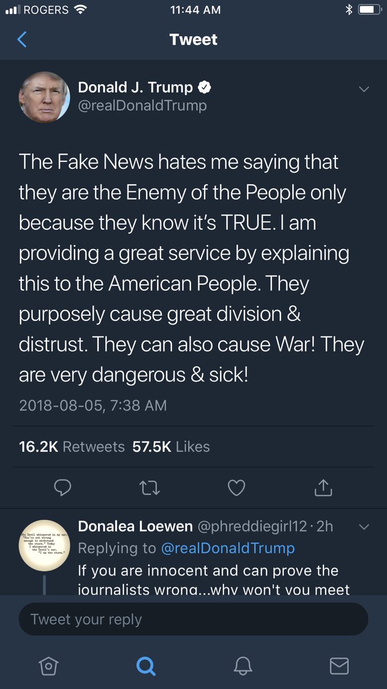This screenshot has height=689, width=387.
Task: Tap @realDonaldTrump link in Replying to
Action: click(x=228, y=548)
